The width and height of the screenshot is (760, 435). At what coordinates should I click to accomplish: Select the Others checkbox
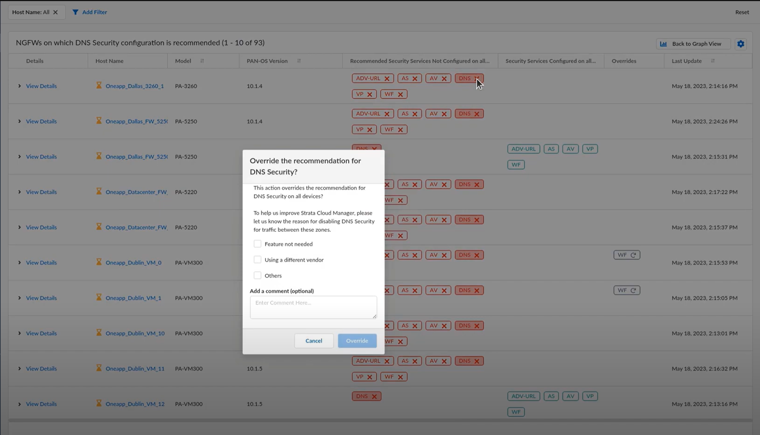tap(257, 276)
